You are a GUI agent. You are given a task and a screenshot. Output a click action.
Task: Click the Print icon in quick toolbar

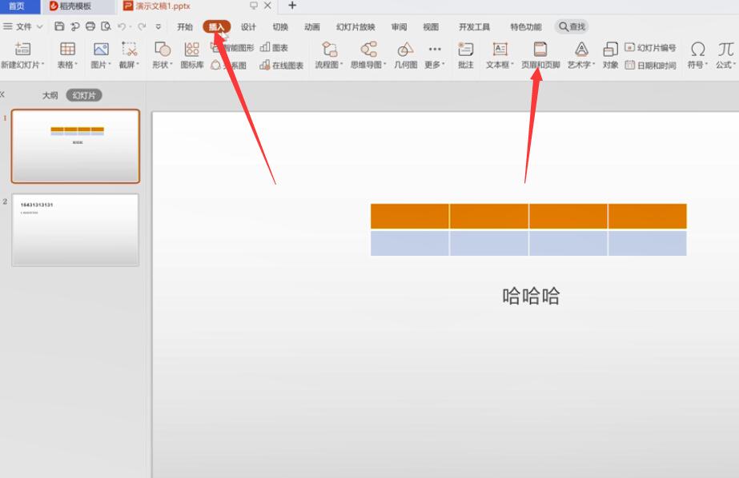[x=90, y=26]
